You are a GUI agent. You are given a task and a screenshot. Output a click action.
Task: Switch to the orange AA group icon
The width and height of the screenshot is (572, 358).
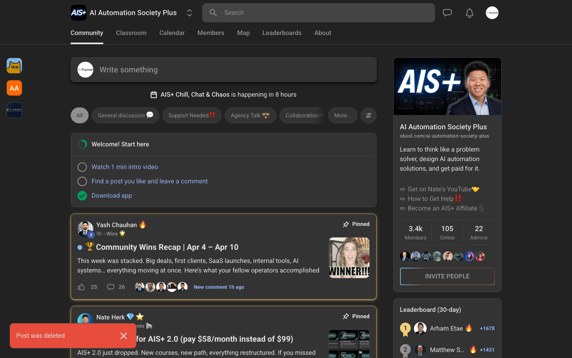[14, 88]
